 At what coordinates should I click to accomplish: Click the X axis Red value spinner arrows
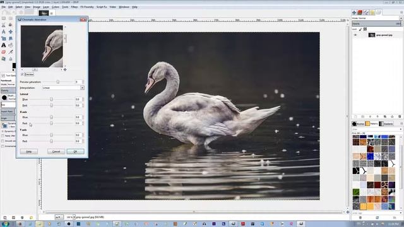point(83,124)
